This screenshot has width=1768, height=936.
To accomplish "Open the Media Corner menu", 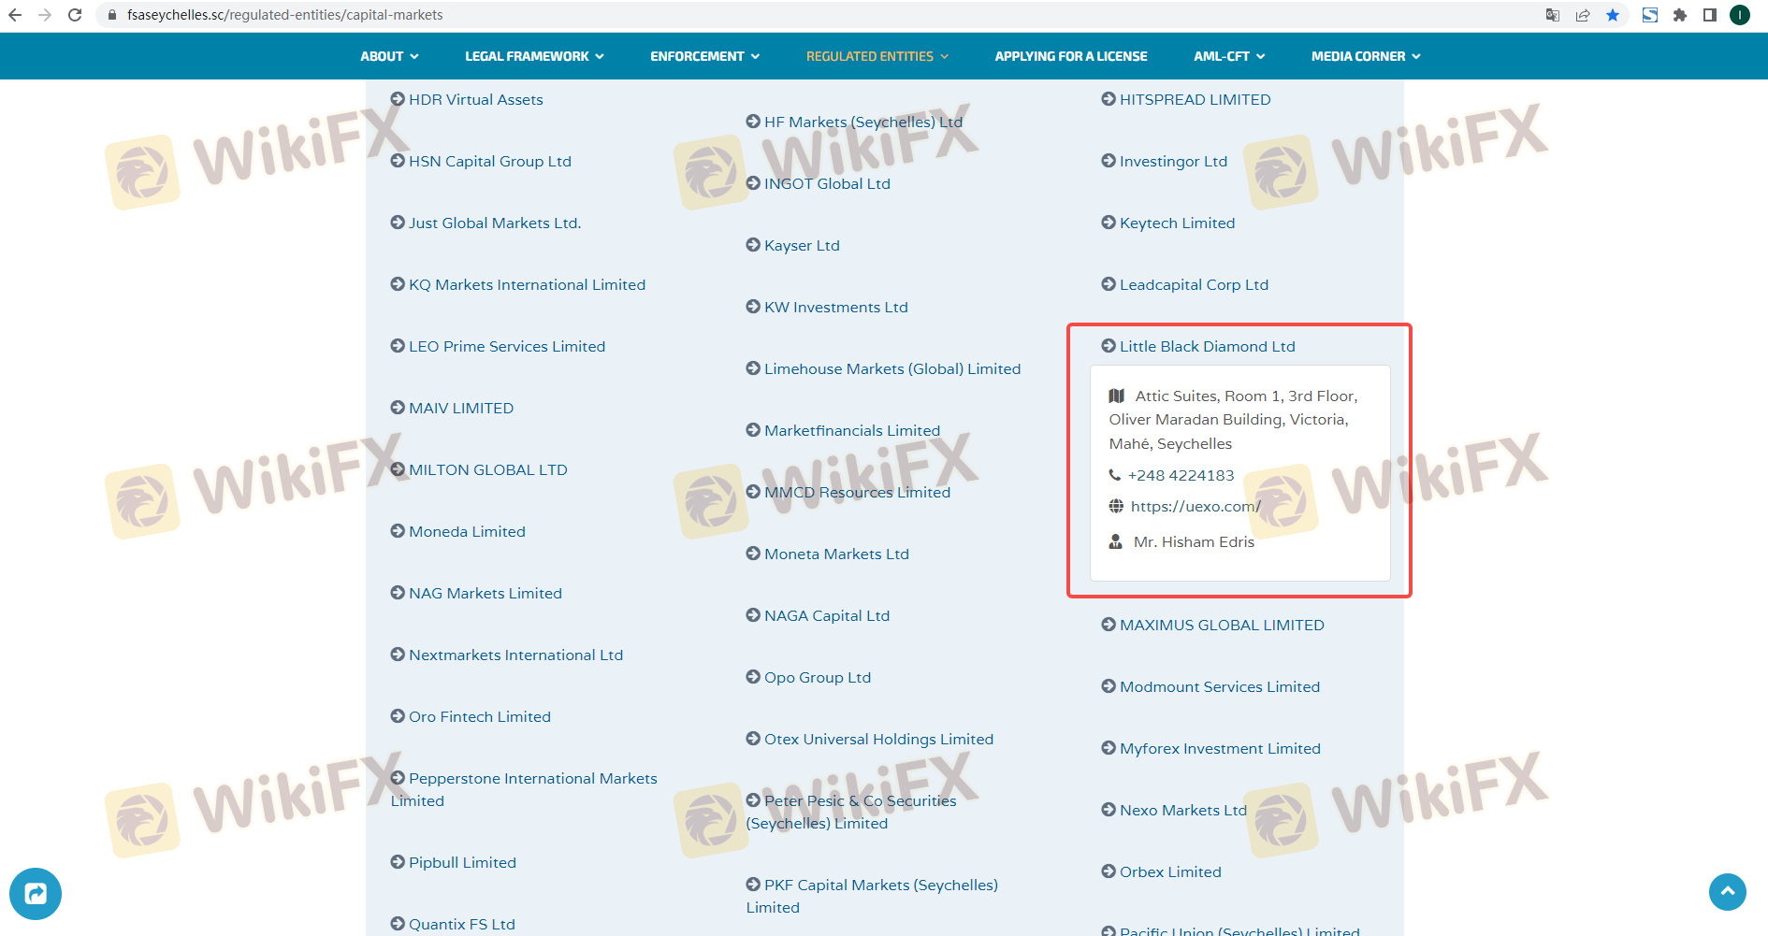I will tap(1365, 56).
